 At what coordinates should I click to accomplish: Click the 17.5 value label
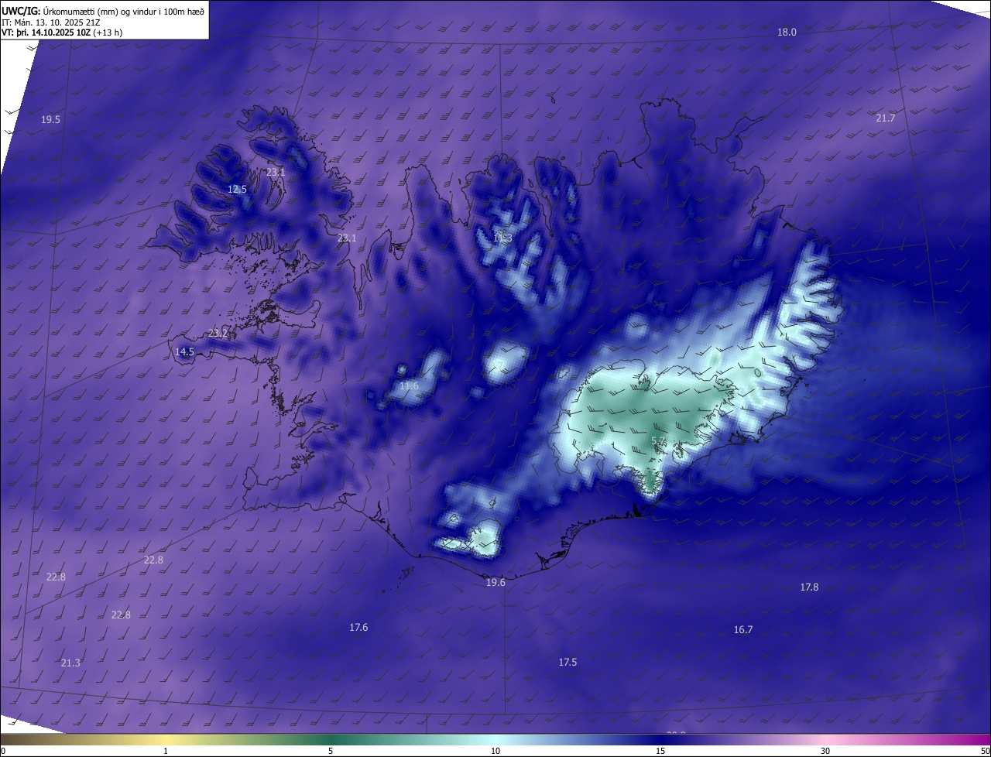click(568, 662)
